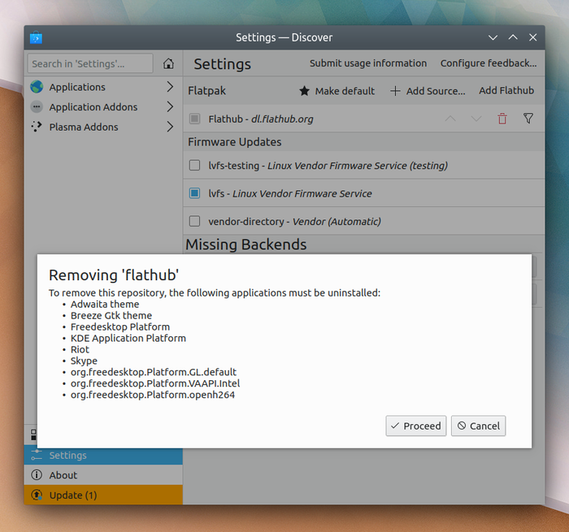
Task: Filter by the Flathub source funnel icon
Action: point(528,119)
